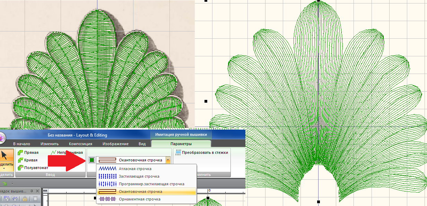427x206 pixels.
Task: Click the green thread color swatch
Action: 91,160
